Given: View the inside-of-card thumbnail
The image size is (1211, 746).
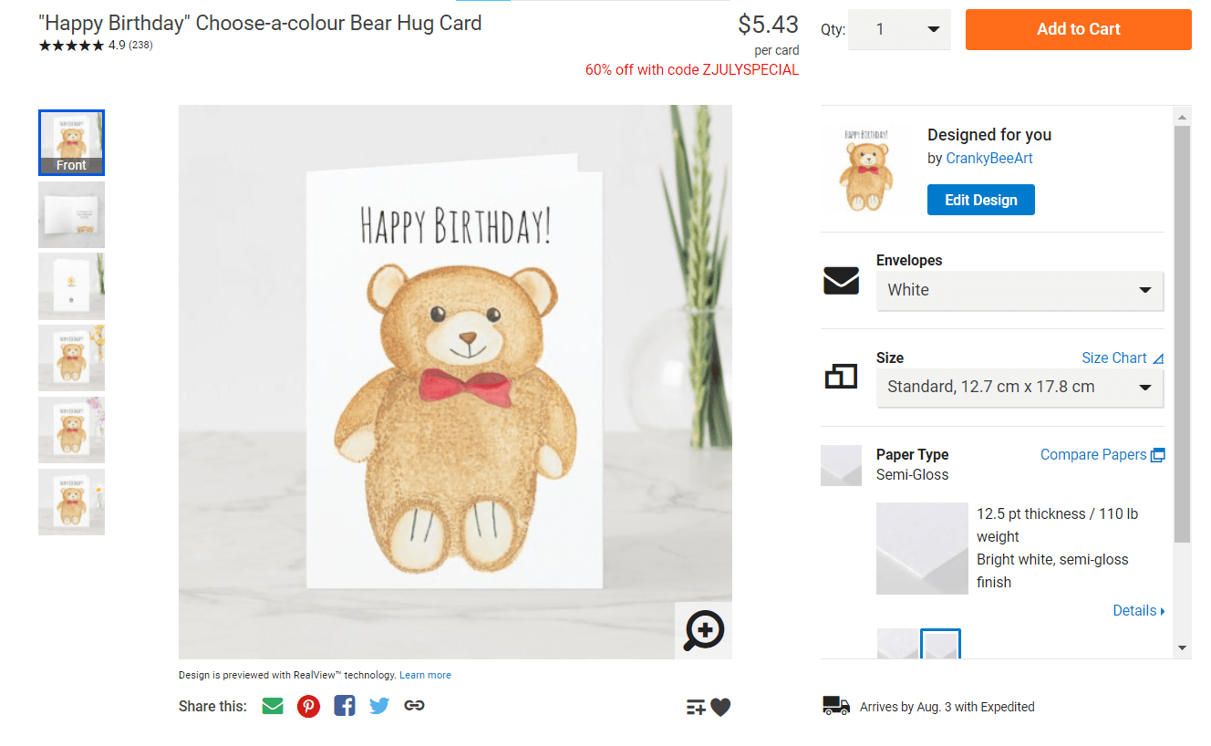Looking at the screenshot, I should point(71,214).
